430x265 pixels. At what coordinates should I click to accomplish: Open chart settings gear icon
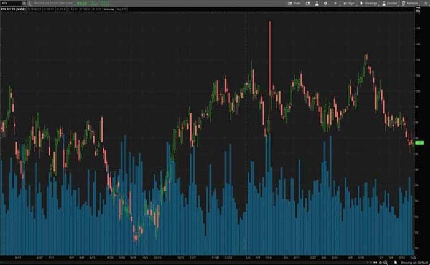coord(326,3)
